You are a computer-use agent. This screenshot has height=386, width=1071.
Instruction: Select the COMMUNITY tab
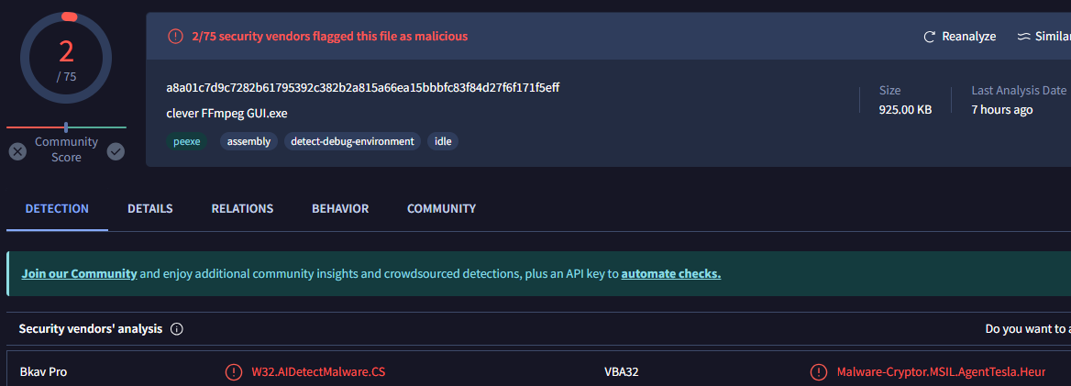coord(441,209)
